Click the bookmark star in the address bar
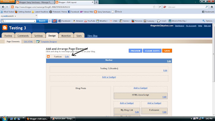The image size is (215, 121). [x=154, y=7]
